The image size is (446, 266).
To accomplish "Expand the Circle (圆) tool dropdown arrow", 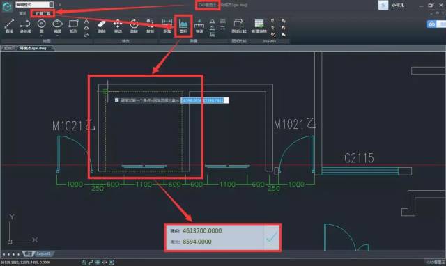I will [x=42, y=36].
